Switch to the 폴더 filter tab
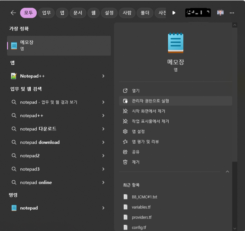Screen dimensions: 245x231 pyautogui.click(x=145, y=13)
